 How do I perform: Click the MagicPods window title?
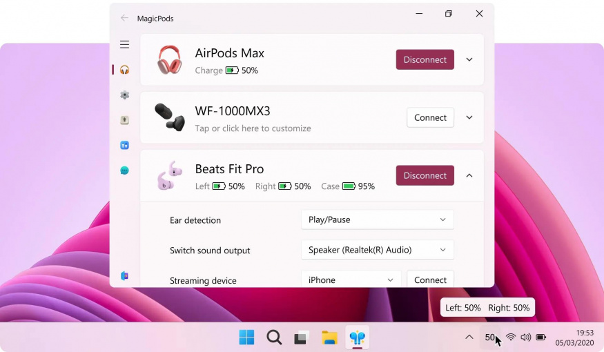pyautogui.click(x=155, y=19)
